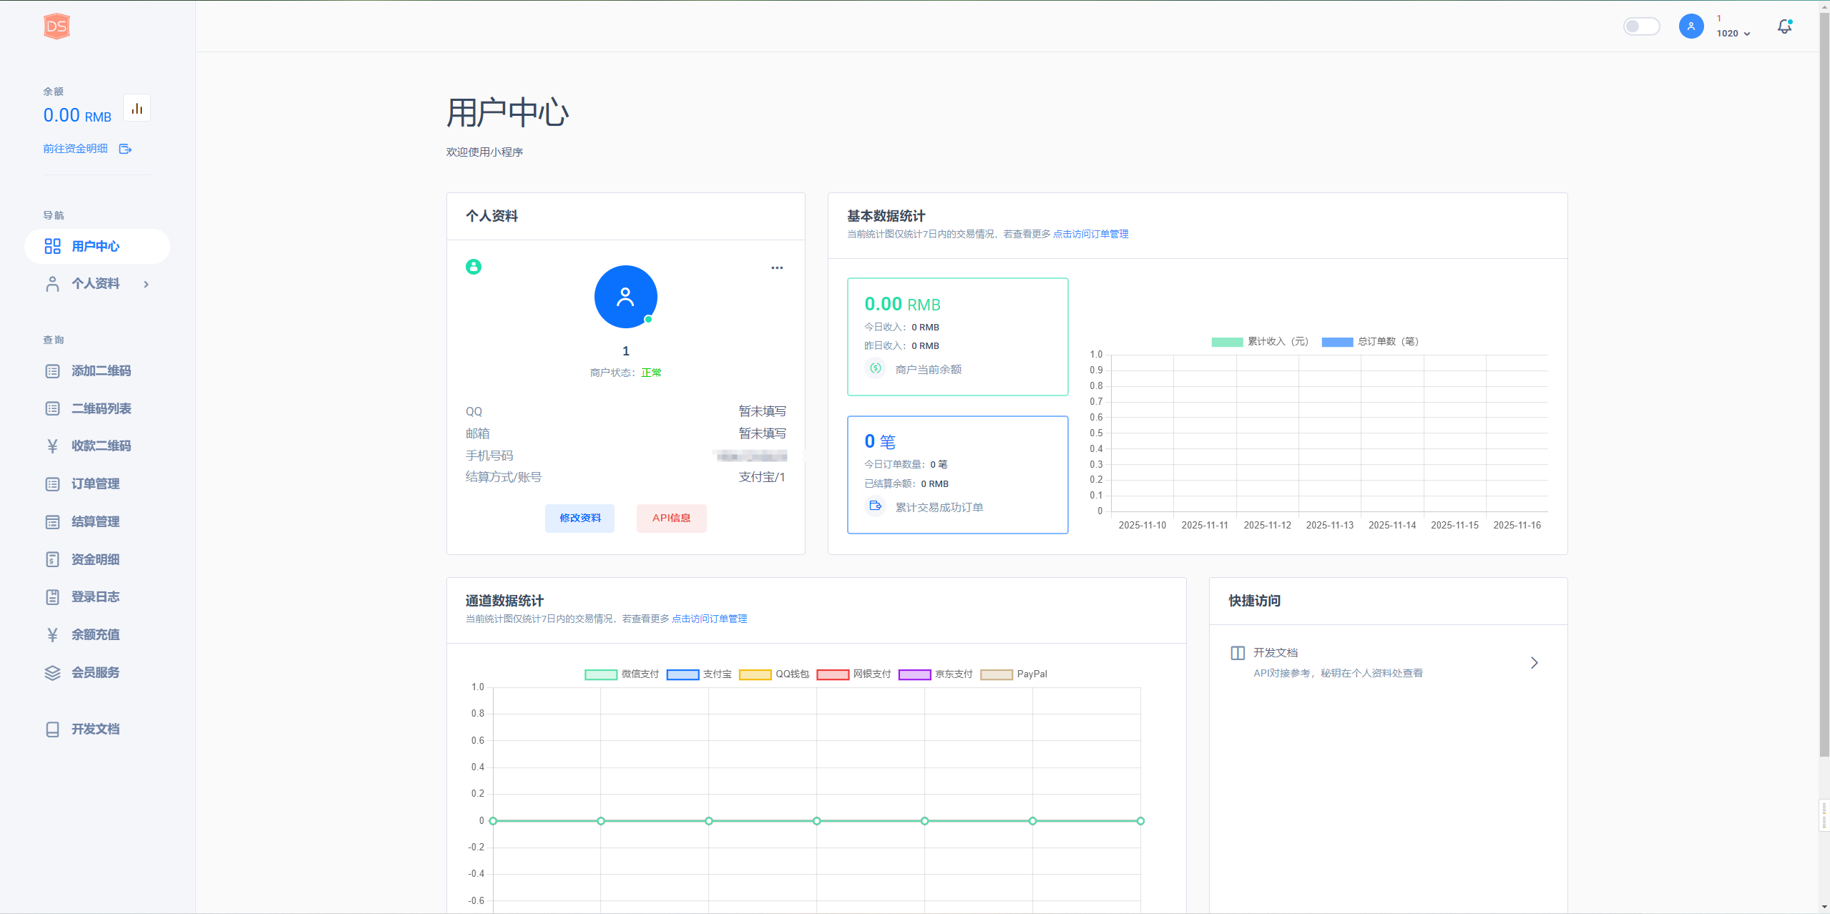Image resolution: width=1830 pixels, height=914 pixels.
Task: Open 点击访问订单管理 link in 基本数据统计
Action: point(1090,234)
